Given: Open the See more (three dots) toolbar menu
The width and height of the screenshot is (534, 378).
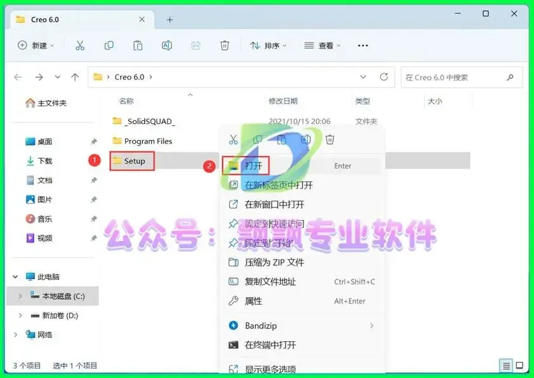Looking at the screenshot, I should [x=363, y=45].
